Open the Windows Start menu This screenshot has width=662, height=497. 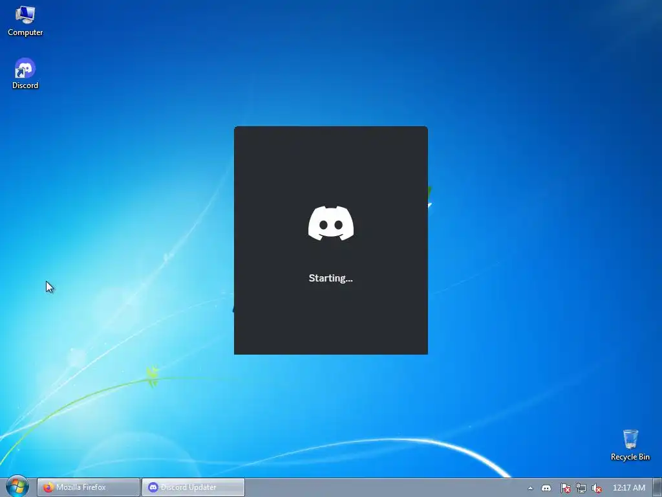(x=17, y=487)
